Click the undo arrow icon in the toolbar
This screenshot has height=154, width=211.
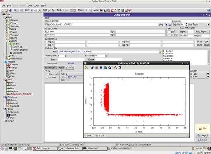pyautogui.click(x=15, y=10)
